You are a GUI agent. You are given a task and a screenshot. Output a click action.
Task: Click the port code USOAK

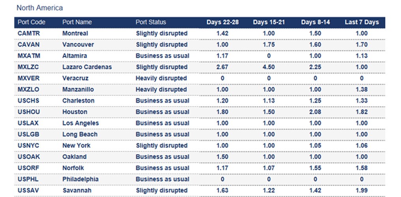coord(29,157)
